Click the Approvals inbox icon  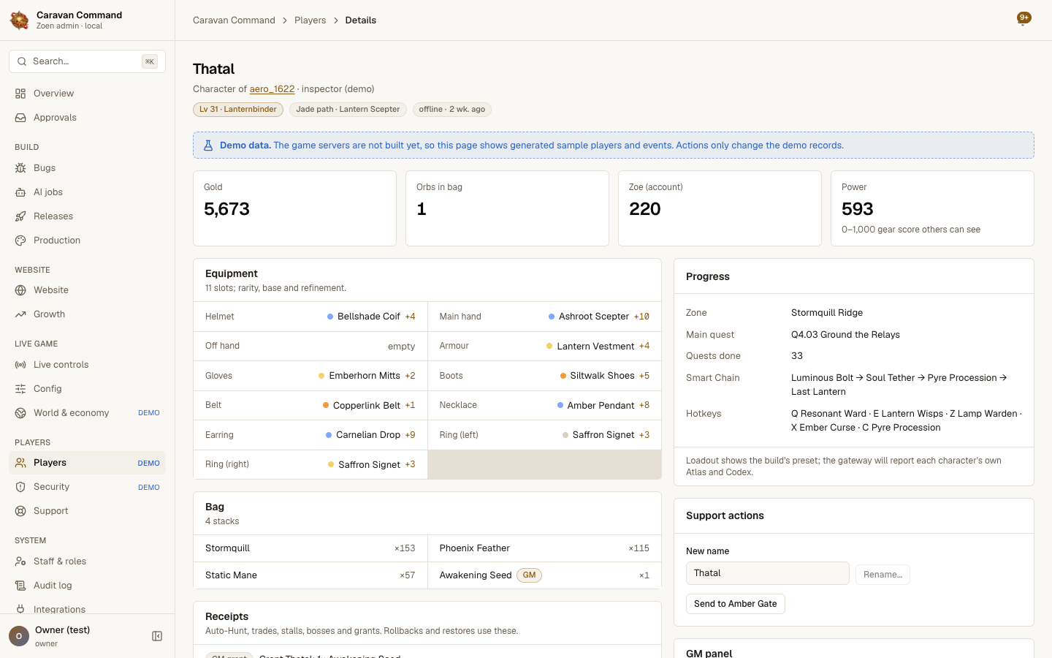20,118
